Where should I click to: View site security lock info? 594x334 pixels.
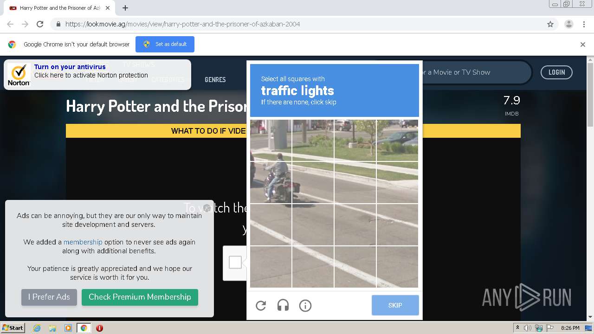click(x=58, y=24)
